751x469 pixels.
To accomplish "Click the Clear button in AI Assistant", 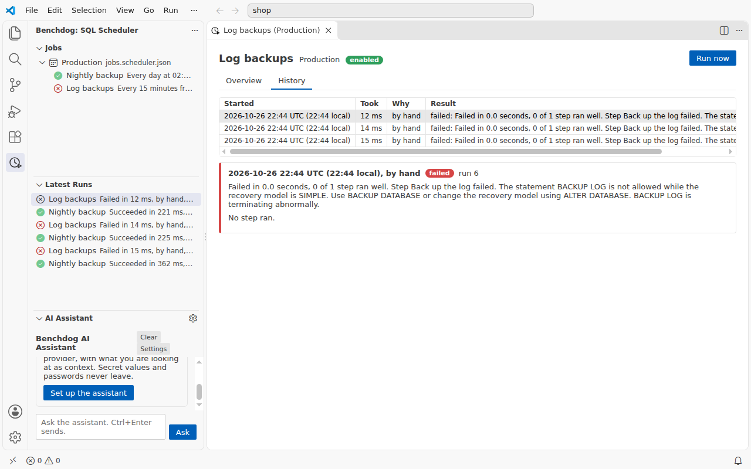I will (148, 337).
